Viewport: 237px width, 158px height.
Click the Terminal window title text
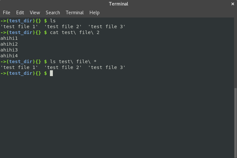[x=118, y=4]
